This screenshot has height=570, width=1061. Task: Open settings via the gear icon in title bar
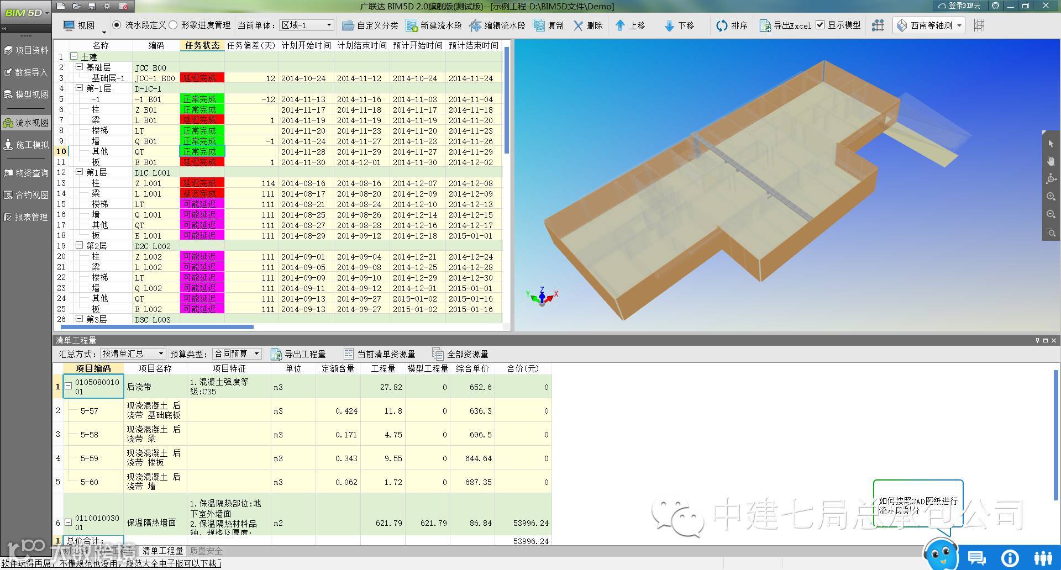[107, 6]
